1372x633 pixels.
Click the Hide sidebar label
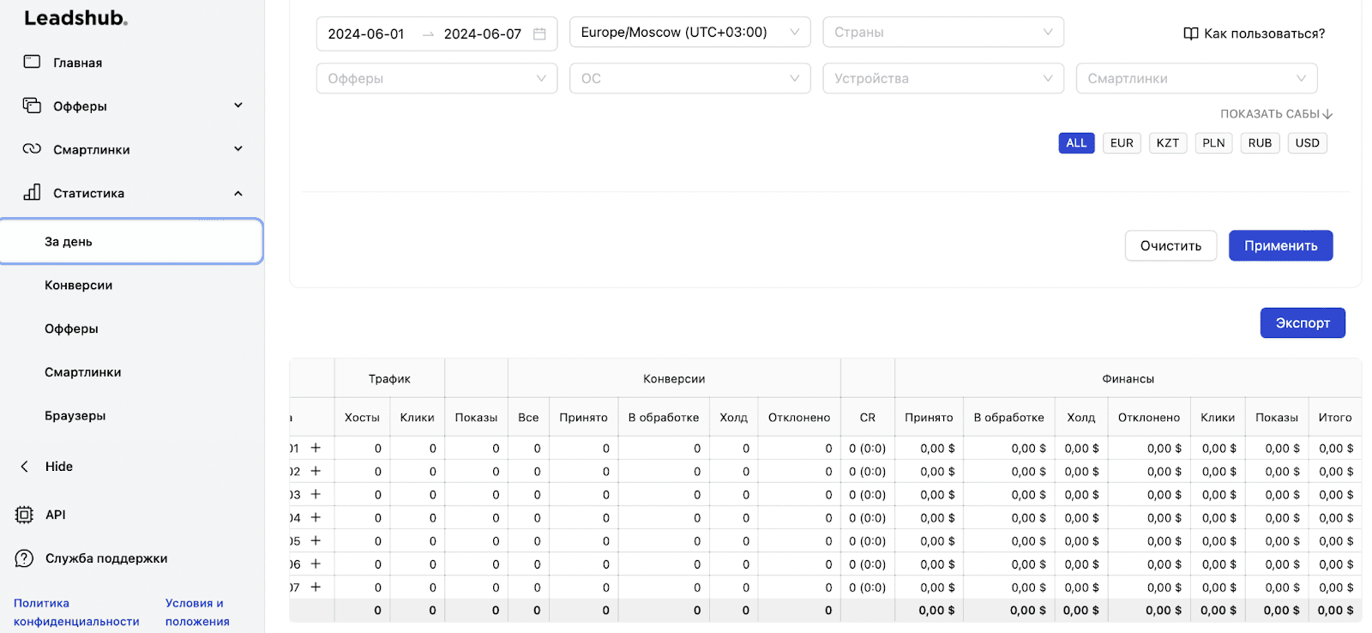59,467
